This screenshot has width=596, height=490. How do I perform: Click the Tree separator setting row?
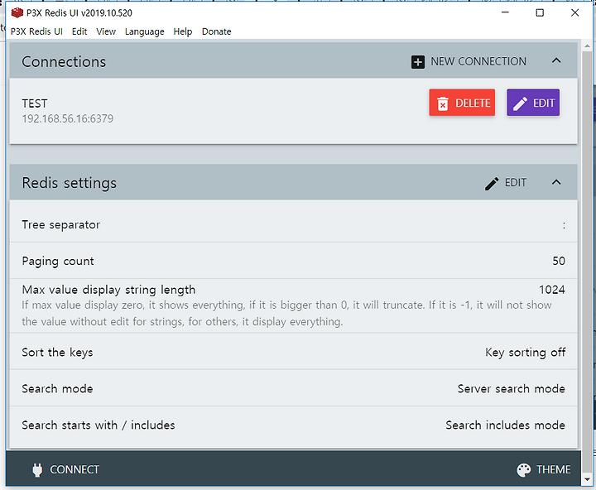[293, 224]
